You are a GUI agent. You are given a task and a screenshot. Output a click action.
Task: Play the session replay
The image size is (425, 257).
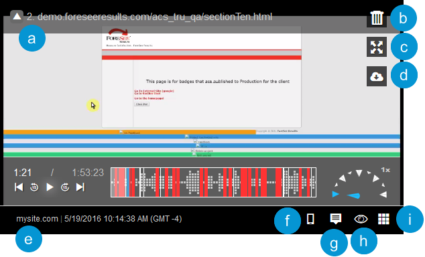click(x=50, y=187)
